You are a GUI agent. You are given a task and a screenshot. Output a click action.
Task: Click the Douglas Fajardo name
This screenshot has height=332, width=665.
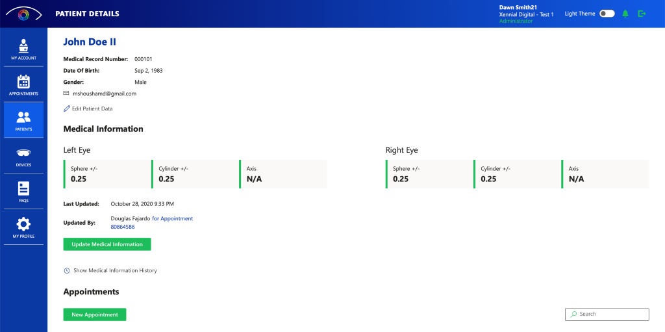pyautogui.click(x=130, y=219)
